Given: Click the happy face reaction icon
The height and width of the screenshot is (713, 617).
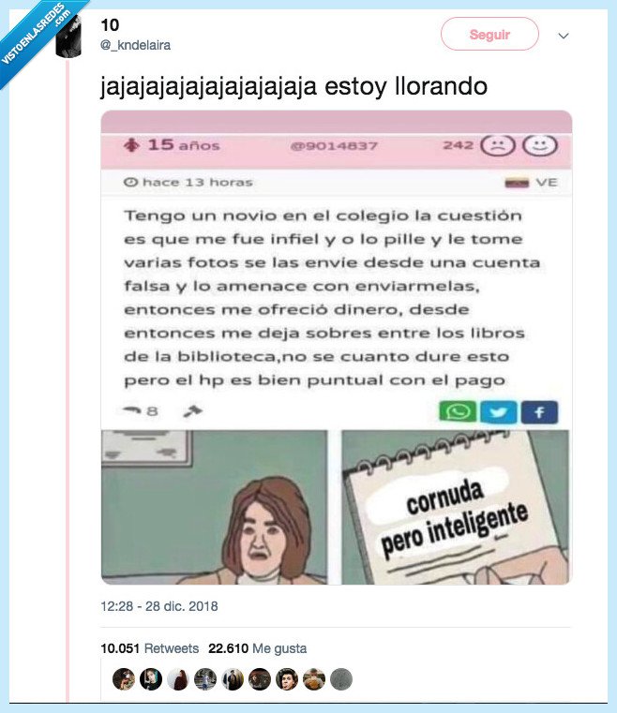Looking at the screenshot, I should click(x=540, y=145).
